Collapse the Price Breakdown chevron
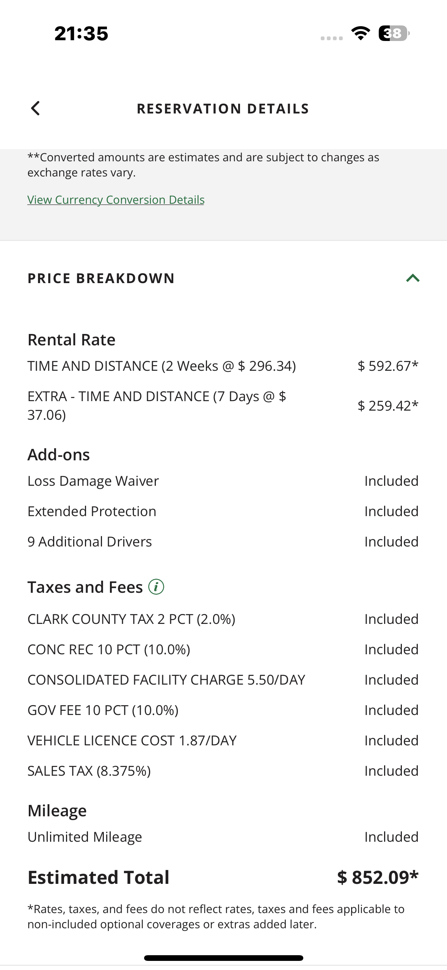The width and height of the screenshot is (447, 970). [x=412, y=278]
